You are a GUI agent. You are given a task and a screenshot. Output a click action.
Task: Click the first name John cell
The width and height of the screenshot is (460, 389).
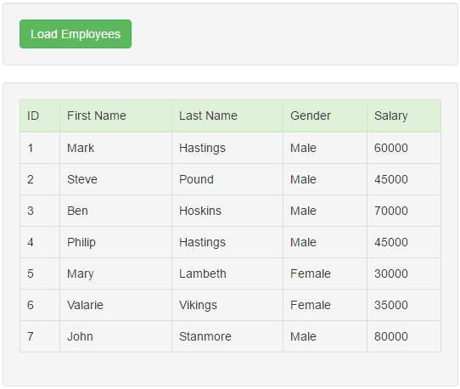tap(116, 336)
